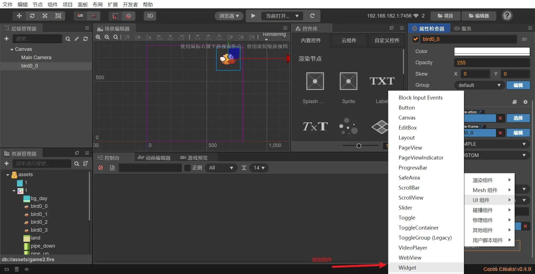The width and height of the screenshot is (535, 274).
Task: Create asset with assets panel plus icon
Action: coord(7,164)
